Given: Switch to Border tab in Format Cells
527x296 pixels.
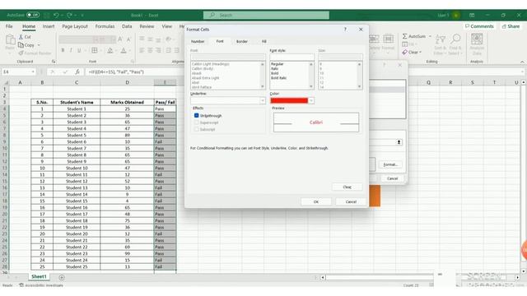Looking at the screenshot, I should (x=241, y=41).
